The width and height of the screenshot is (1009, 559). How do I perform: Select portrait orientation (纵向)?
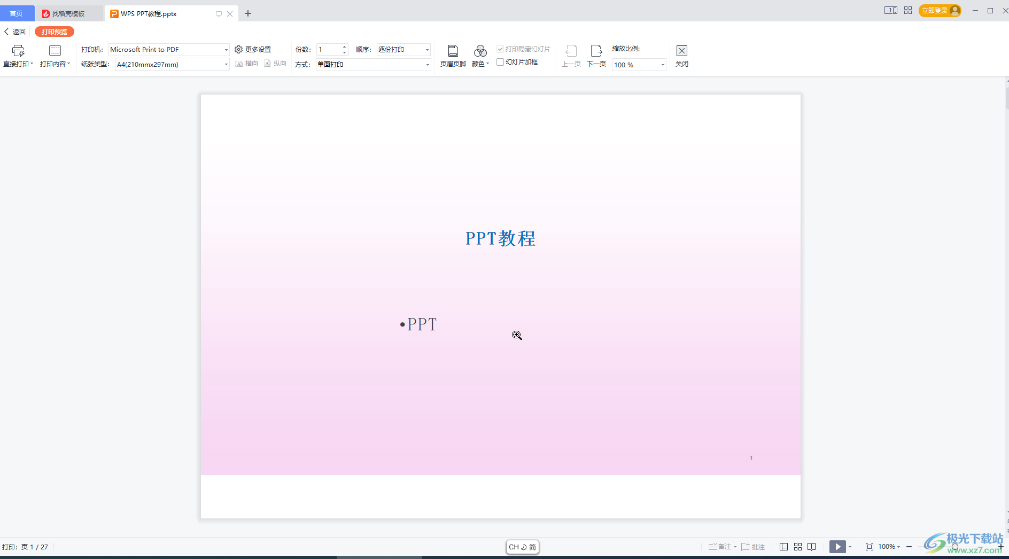tap(275, 64)
